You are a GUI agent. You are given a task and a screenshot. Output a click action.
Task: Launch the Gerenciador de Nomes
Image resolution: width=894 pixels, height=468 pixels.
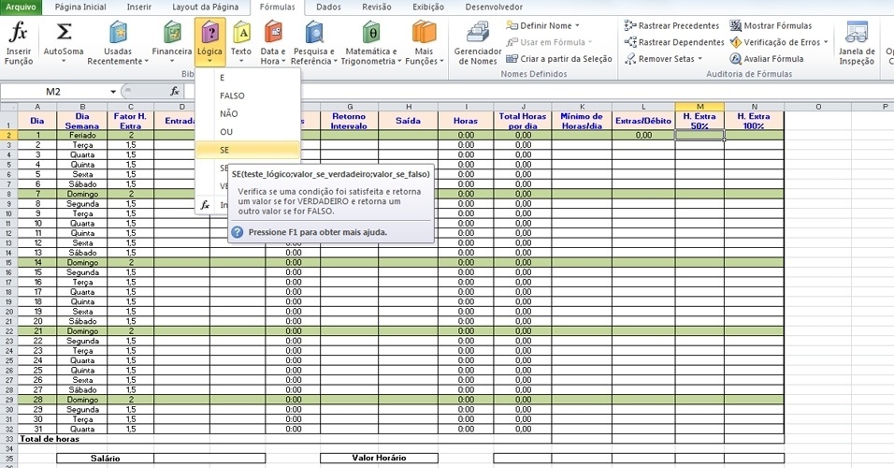pyautogui.click(x=478, y=43)
